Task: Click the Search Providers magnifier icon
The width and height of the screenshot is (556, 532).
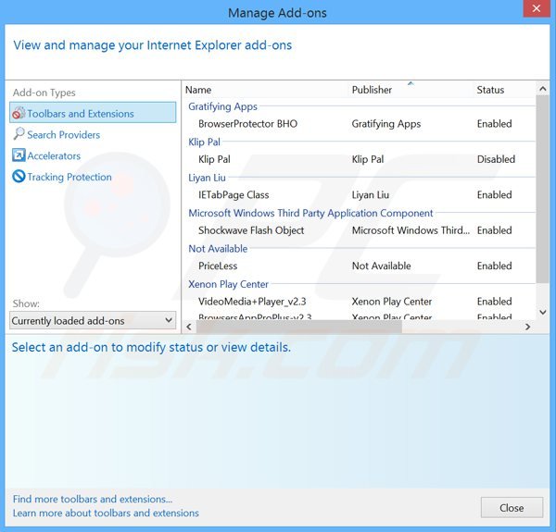Action: (19, 135)
